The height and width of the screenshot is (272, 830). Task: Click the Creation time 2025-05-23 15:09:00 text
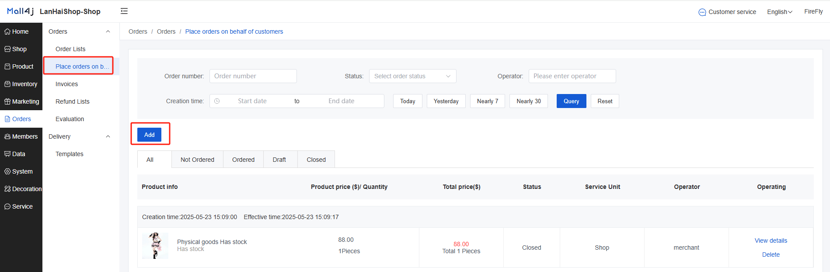click(x=189, y=217)
